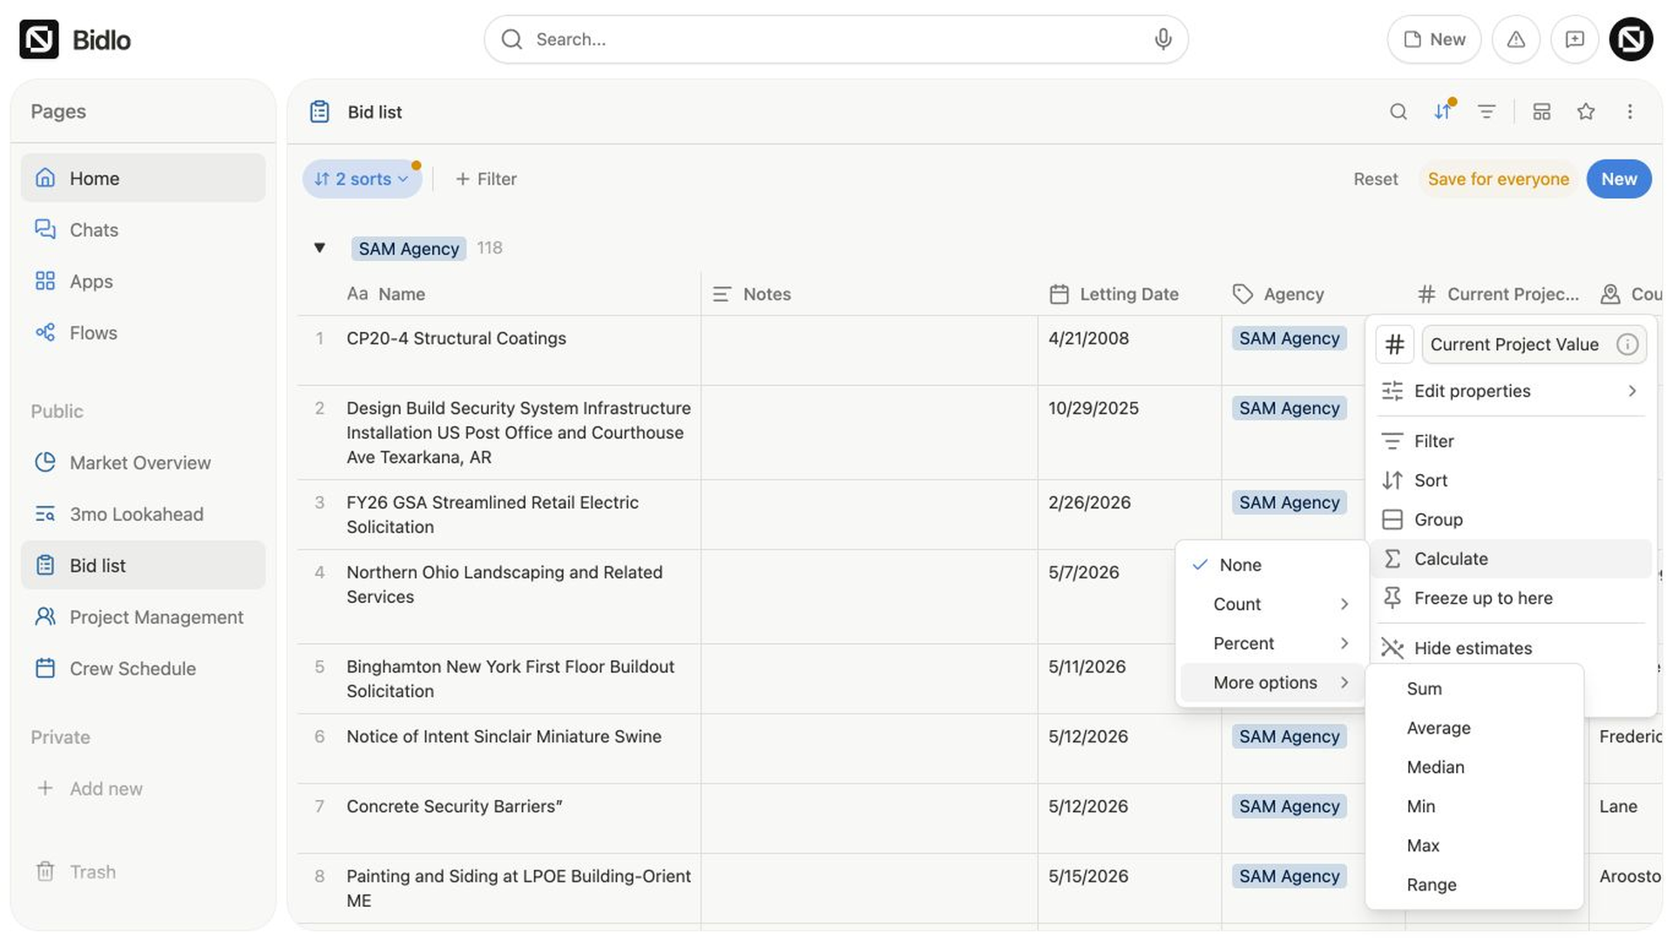Click Reset view changes
This screenshot has width=1673, height=941.
[1375, 179]
